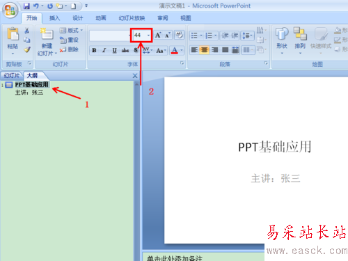Screen dimensions: 348x261
Task: Open the 幻灯片放映 (Slide Show) tab
Action: point(132,18)
